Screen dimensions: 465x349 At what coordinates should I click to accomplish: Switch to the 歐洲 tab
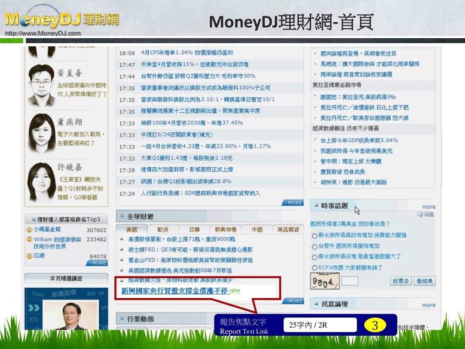[x=163, y=229]
